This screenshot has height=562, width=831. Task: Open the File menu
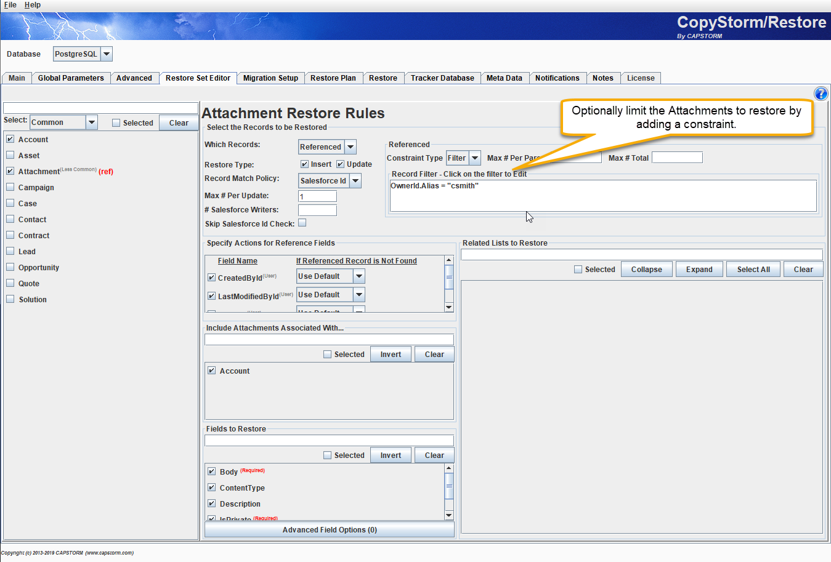pyautogui.click(x=10, y=5)
